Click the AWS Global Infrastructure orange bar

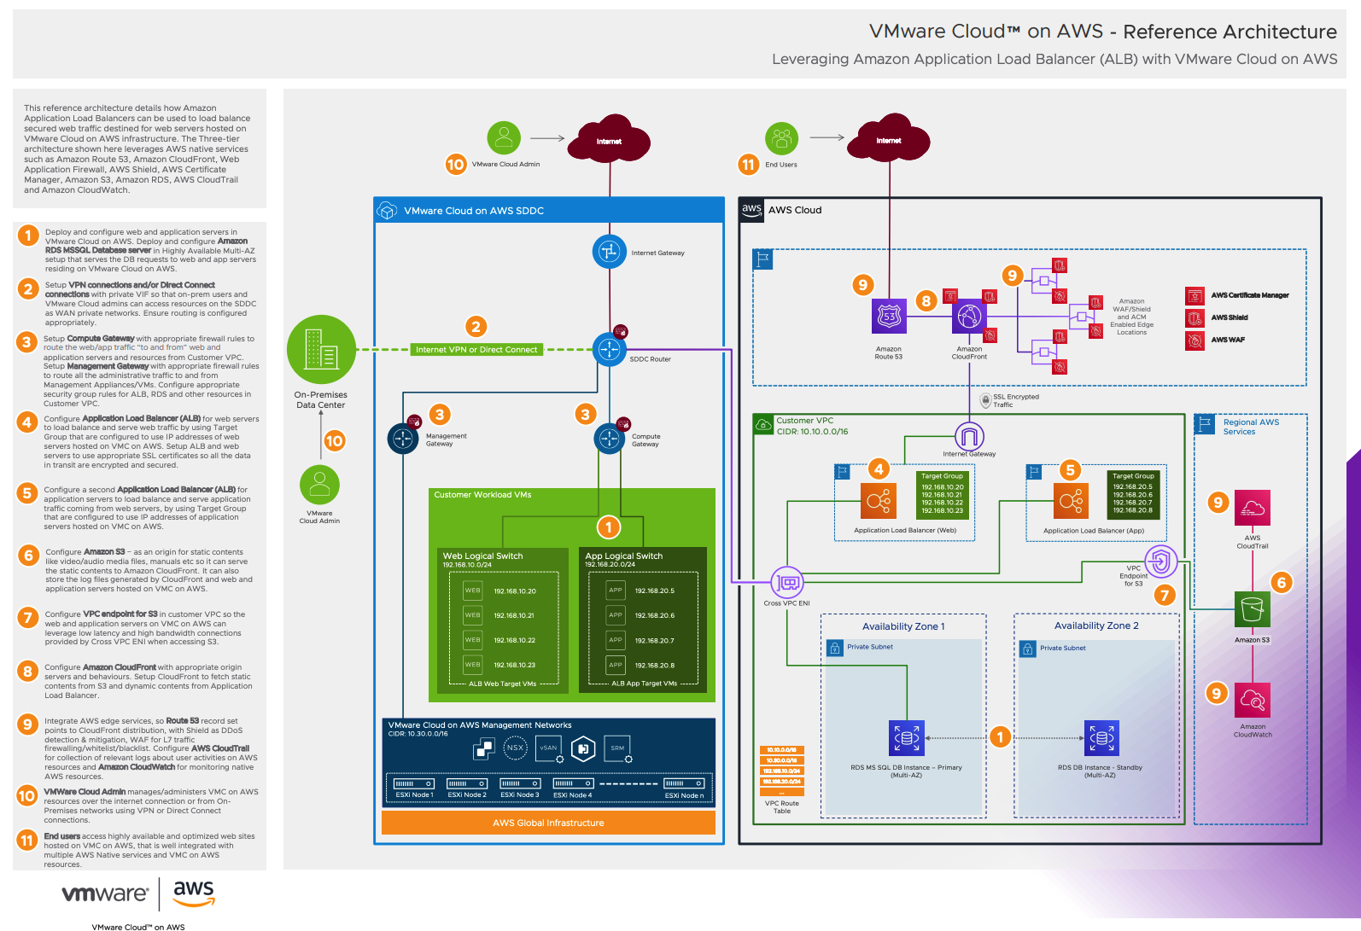pos(548,823)
